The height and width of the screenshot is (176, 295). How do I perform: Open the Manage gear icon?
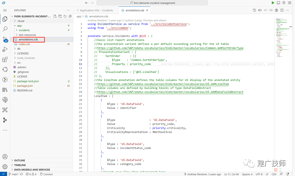point(5,166)
